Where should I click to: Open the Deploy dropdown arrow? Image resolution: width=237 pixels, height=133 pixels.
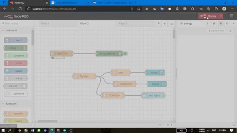point(221,16)
